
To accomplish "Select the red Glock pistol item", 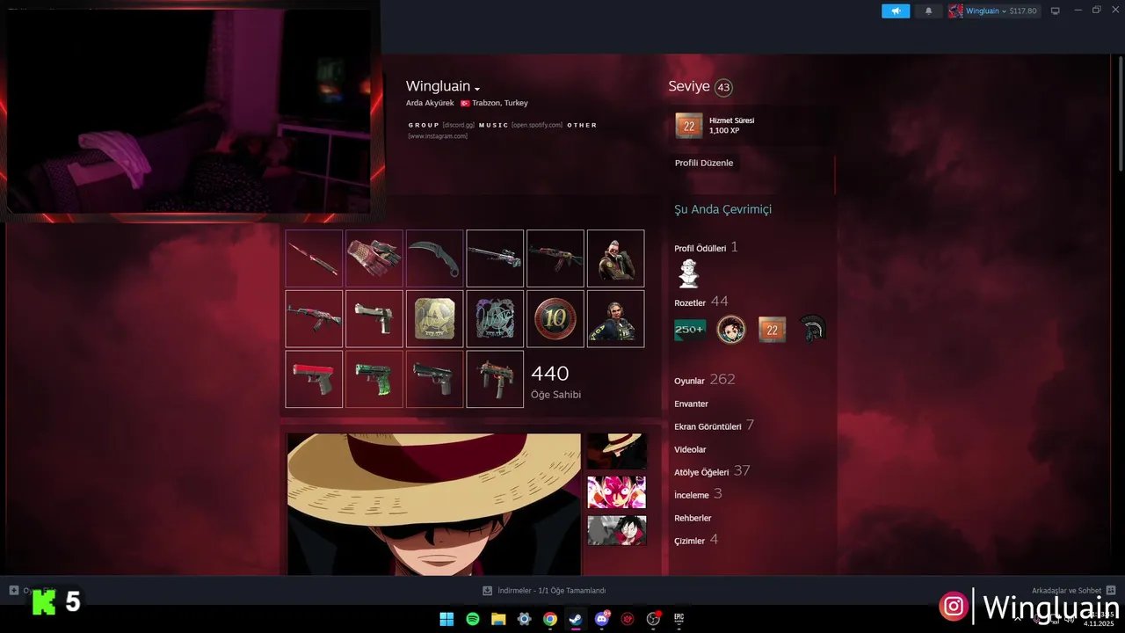I will click(x=314, y=379).
